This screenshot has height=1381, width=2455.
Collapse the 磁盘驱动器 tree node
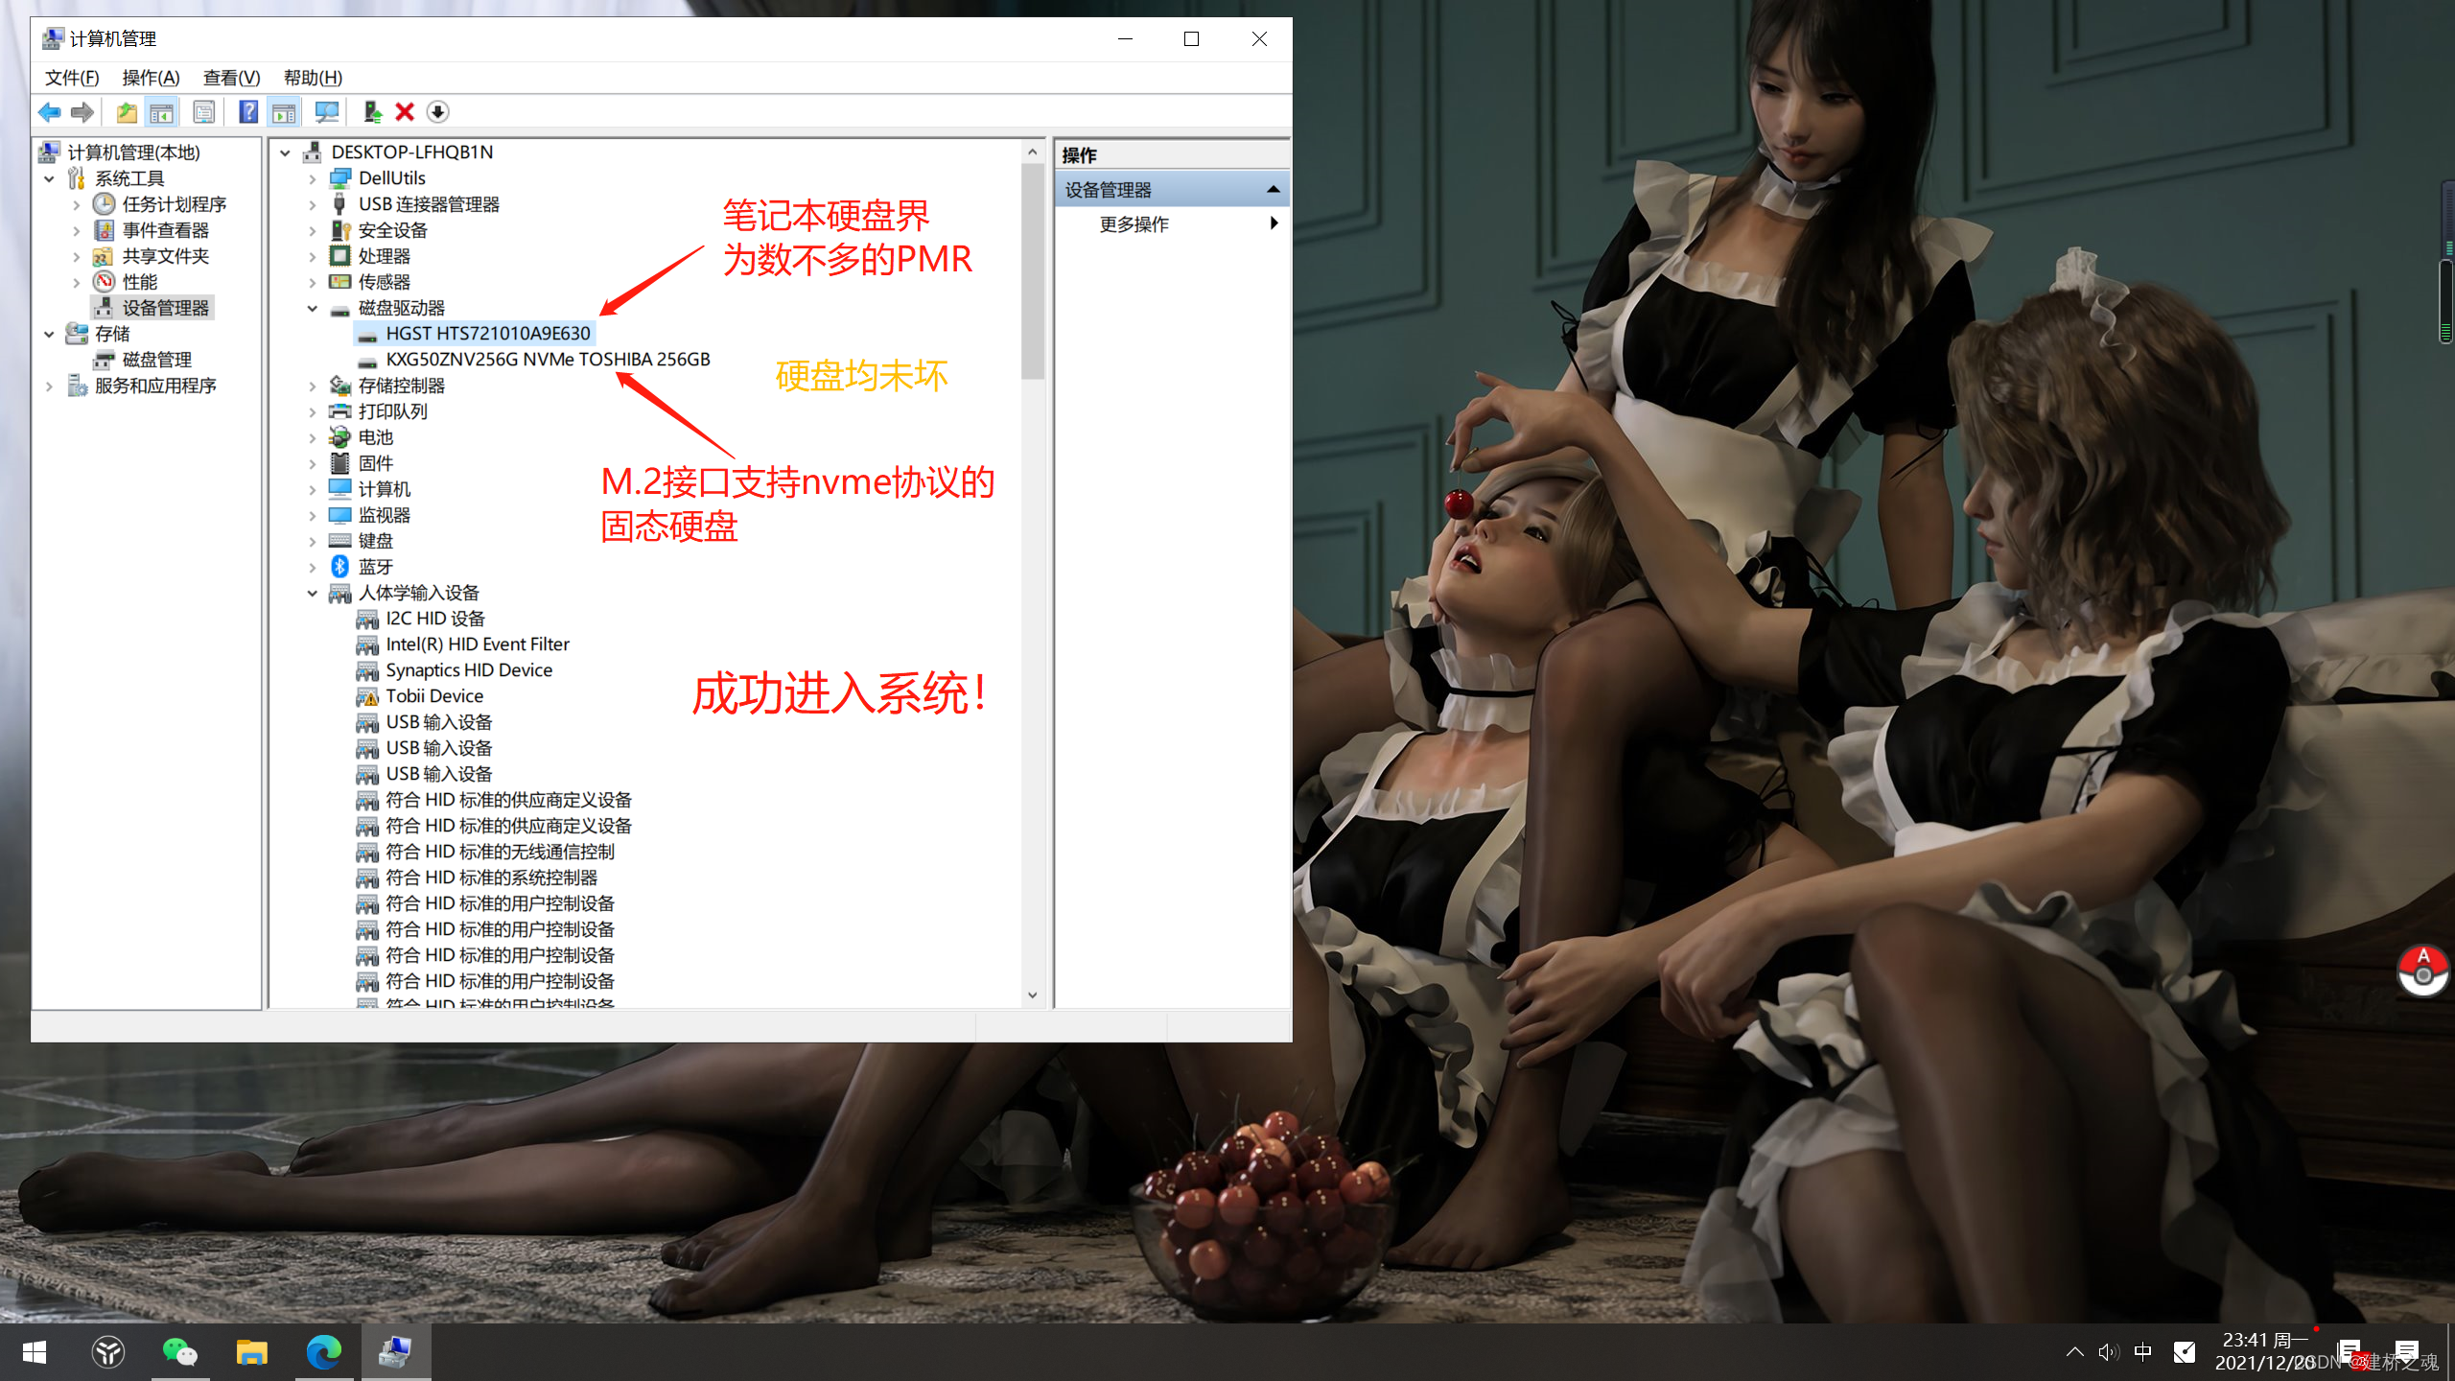pos(312,308)
